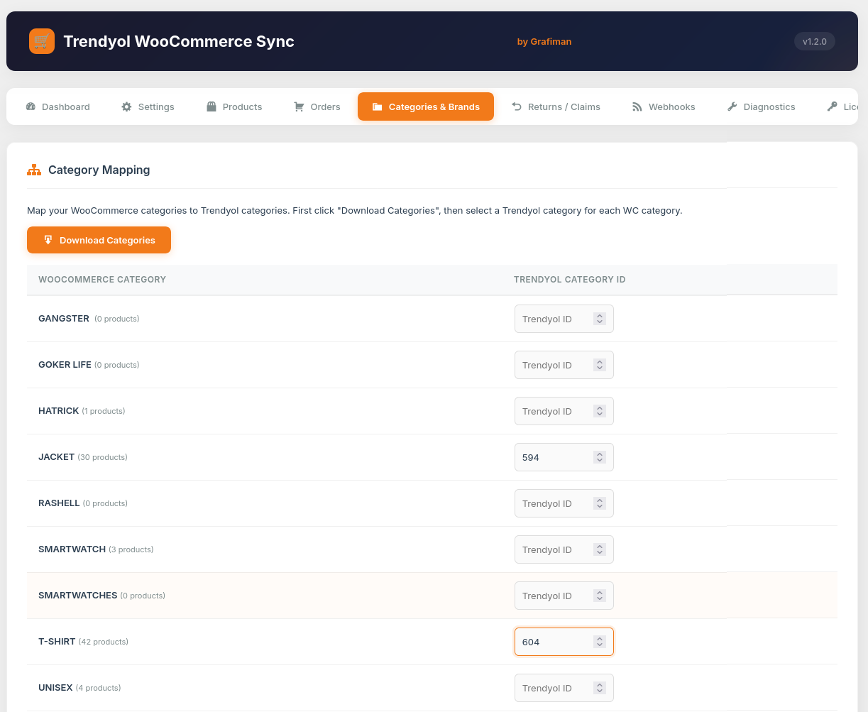
Task: Focus the Trendyol ID field for GANGSTER
Action: 564,319
